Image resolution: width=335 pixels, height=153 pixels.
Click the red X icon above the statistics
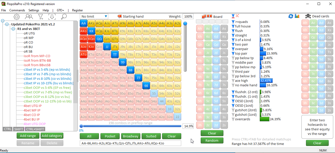click(x=237, y=16)
